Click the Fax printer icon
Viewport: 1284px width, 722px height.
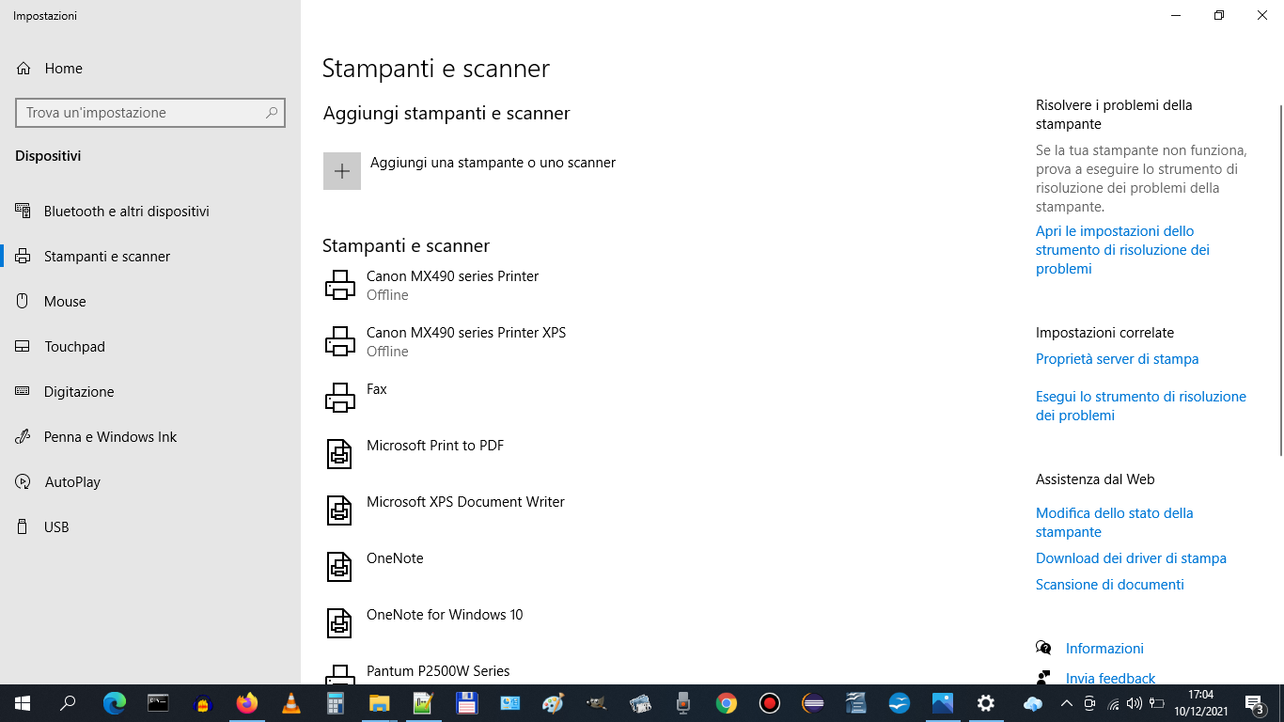[x=339, y=398]
